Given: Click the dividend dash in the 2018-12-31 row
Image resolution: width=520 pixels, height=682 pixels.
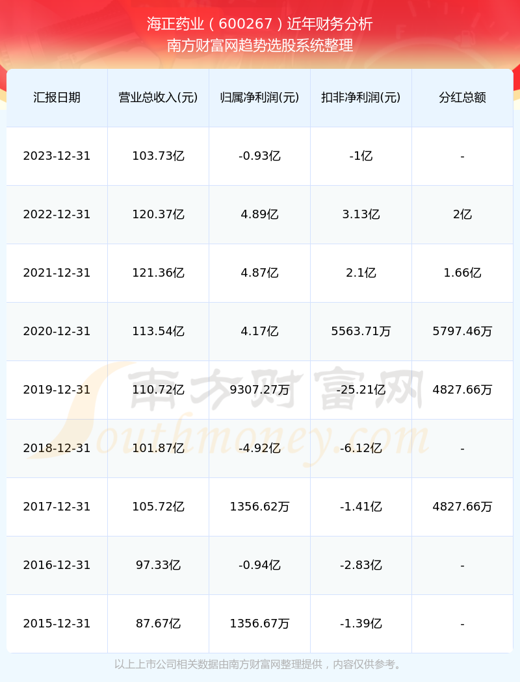Looking at the screenshot, I should click(463, 449).
